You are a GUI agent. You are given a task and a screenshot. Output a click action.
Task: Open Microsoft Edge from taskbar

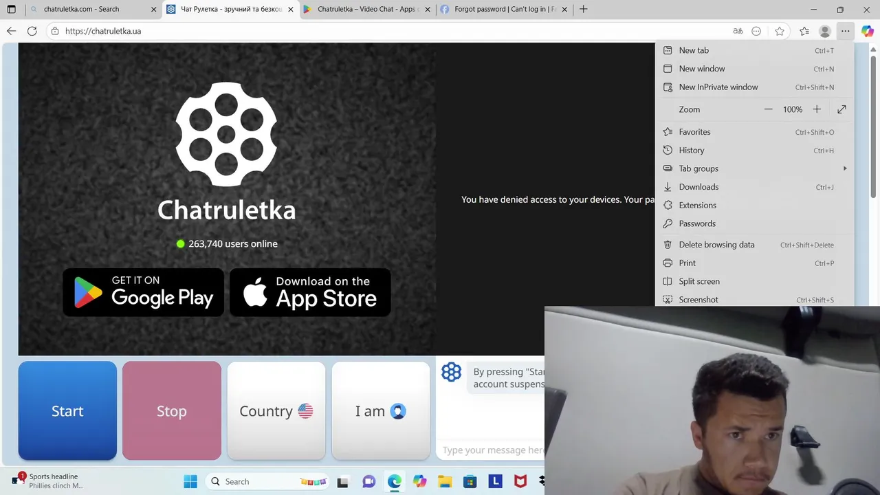(394, 481)
